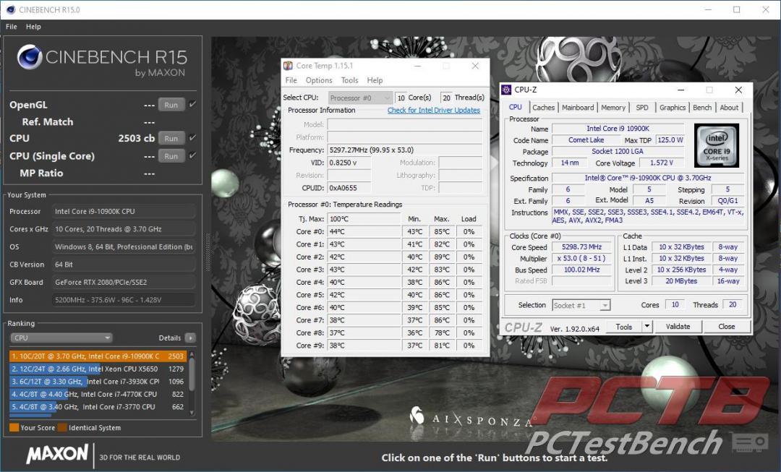Uncheck the CPU test checkbox

coord(192,138)
